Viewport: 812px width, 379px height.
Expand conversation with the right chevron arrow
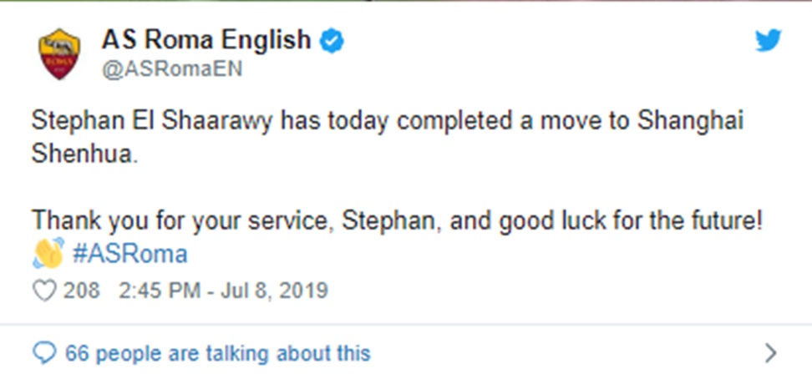770,353
